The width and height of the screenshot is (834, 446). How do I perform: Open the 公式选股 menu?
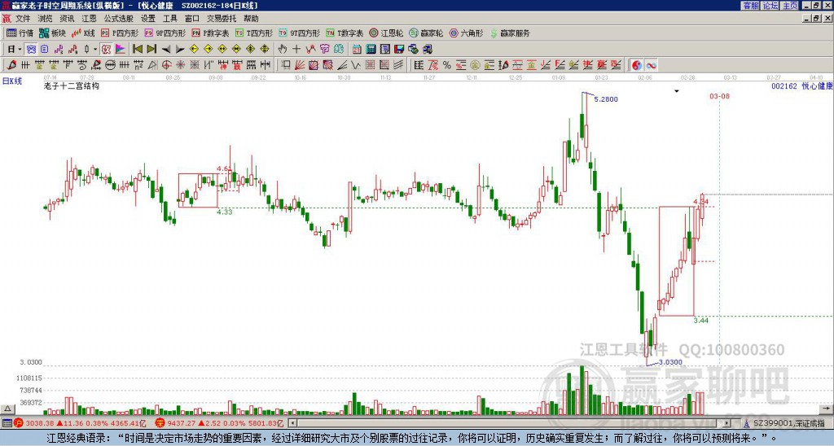[118, 18]
